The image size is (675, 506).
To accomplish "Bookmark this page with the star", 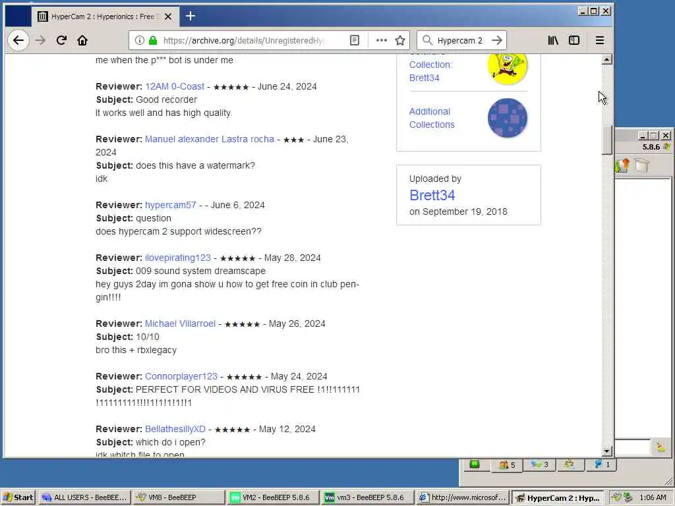I will tap(400, 40).
